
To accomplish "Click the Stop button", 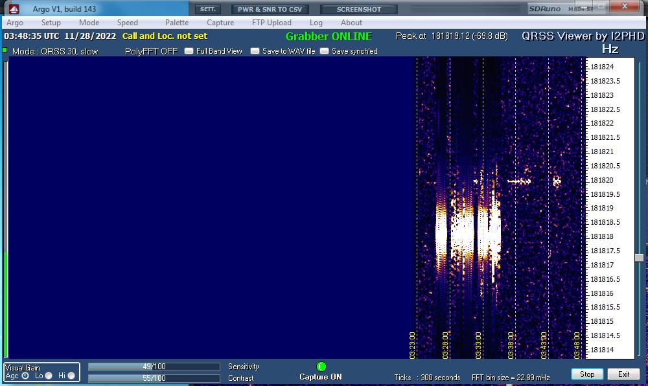I will coord(587,374).
